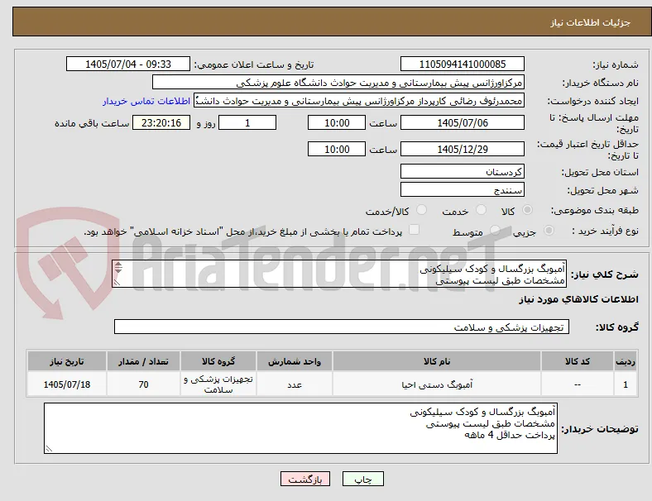The width and height of the screenshot is (652, 501).
Task: Click the item name آمبوبگ دستی احیا
Action: (437, 384)
